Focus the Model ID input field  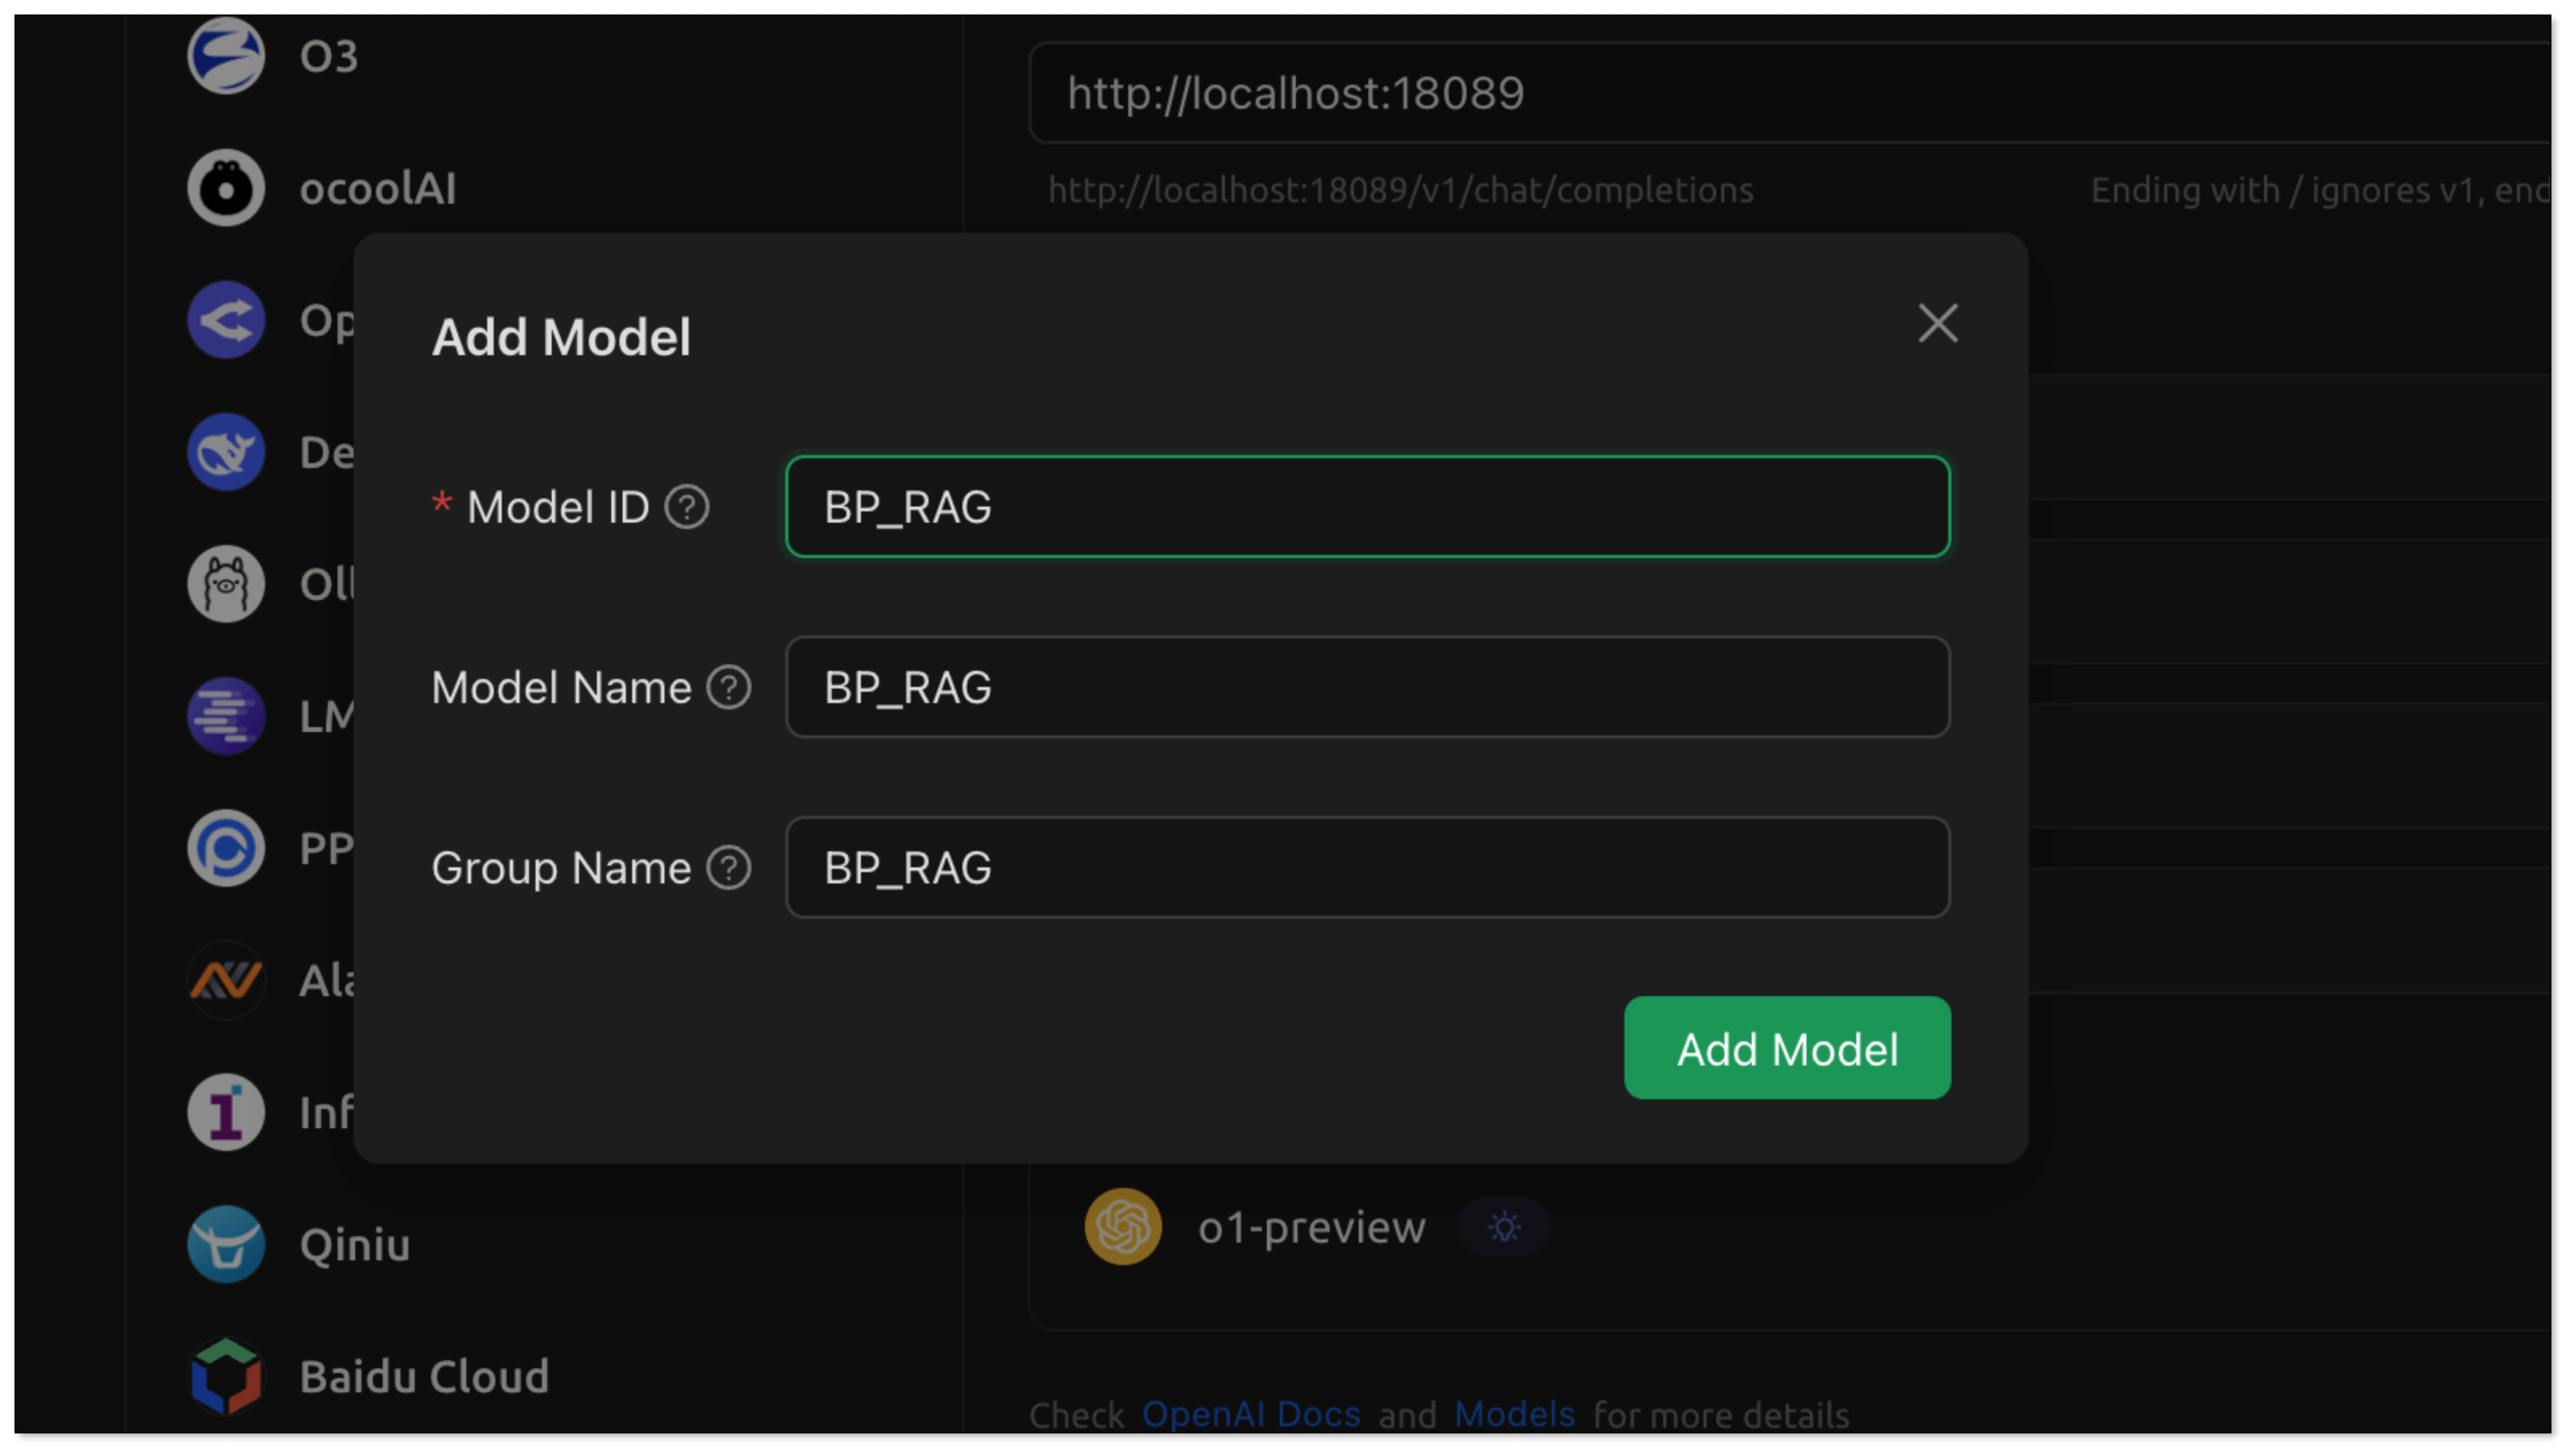click(x=1367, y=507)
